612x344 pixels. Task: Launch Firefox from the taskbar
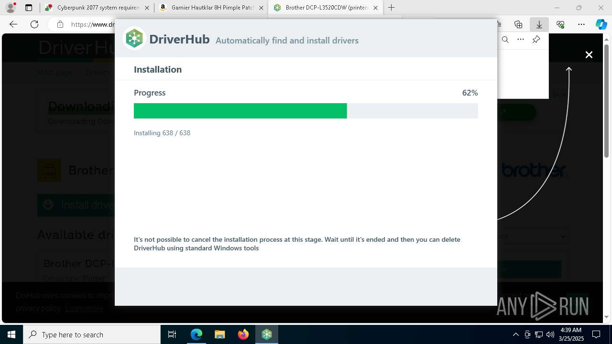[x=243, y=334]
